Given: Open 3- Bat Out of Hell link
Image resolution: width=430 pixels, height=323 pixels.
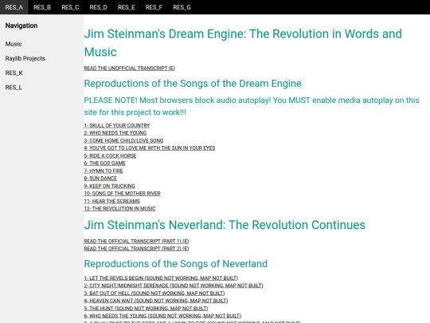Looking at the screenshot, I should click(x=154, y=293).
